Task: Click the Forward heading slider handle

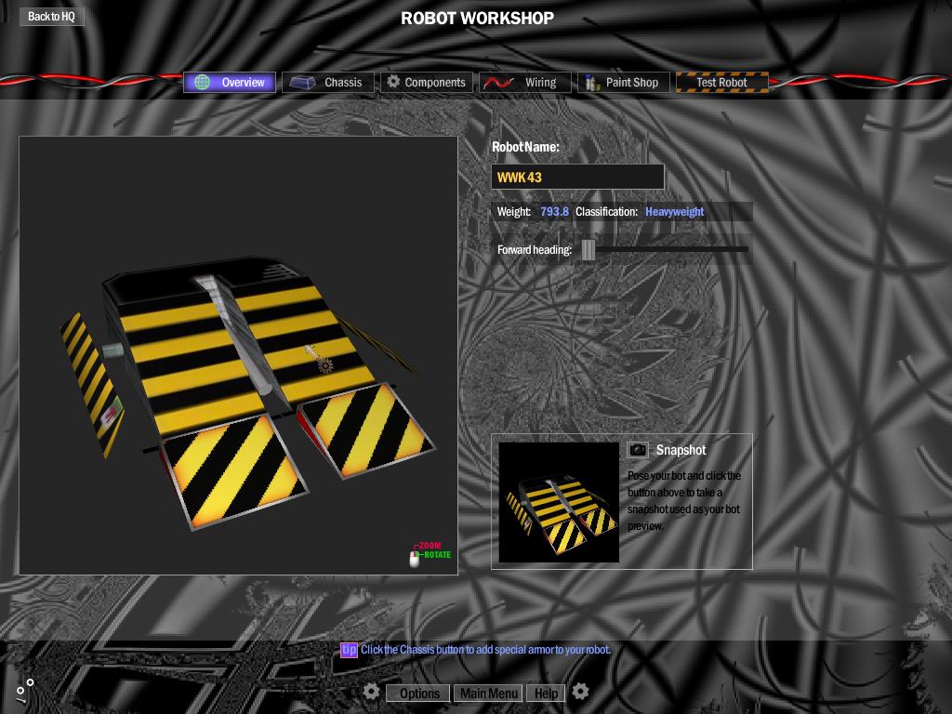Action: [x=588, y=249]
